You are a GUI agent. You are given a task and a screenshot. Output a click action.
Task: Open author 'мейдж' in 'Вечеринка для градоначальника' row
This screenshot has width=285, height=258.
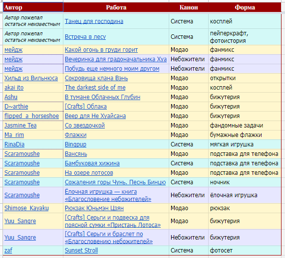click(x=13, y=59)
